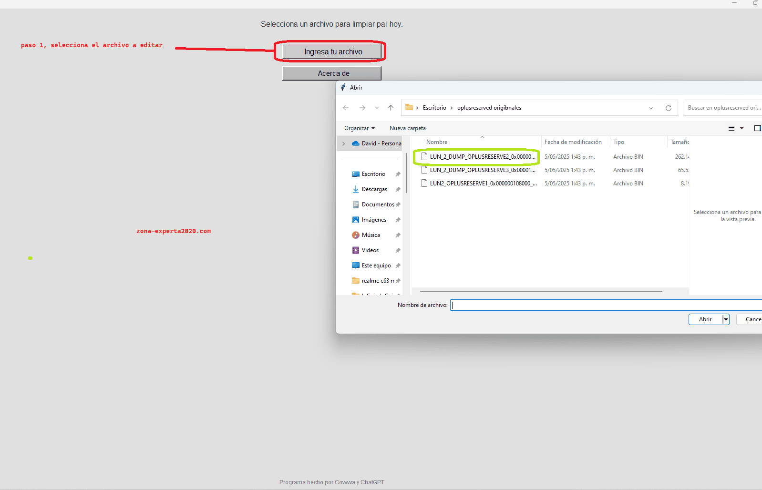Expand address bar history dropdown
This screenshot has height=490, width=762.
(x=651, y=108)
